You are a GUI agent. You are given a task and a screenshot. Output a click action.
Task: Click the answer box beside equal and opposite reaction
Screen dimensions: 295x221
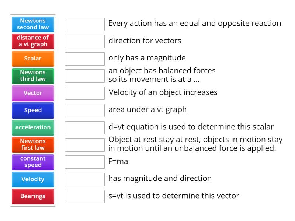pos(84,24)
